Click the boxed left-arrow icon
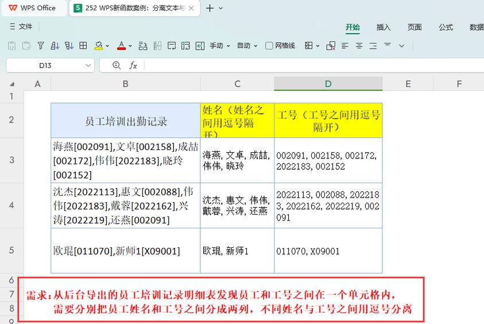The image size is (484, 324). [200, 46]
